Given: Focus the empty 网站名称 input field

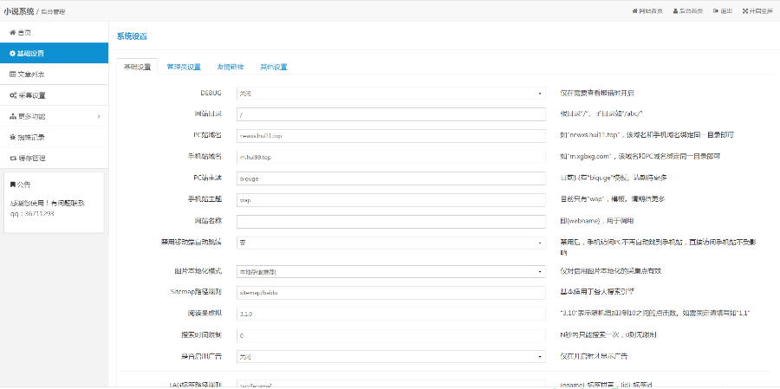Looking at the screenshot, I should pyautogui.click(x=391, y=221).
